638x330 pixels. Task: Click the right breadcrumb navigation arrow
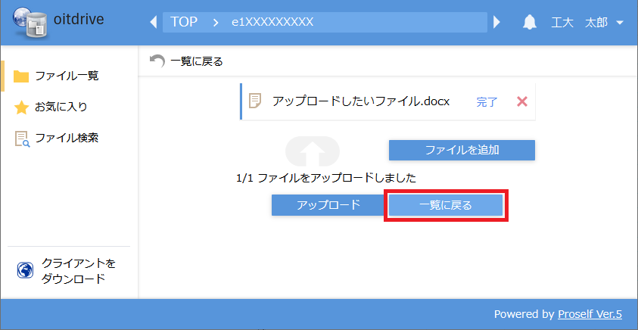tap(497, 22)
